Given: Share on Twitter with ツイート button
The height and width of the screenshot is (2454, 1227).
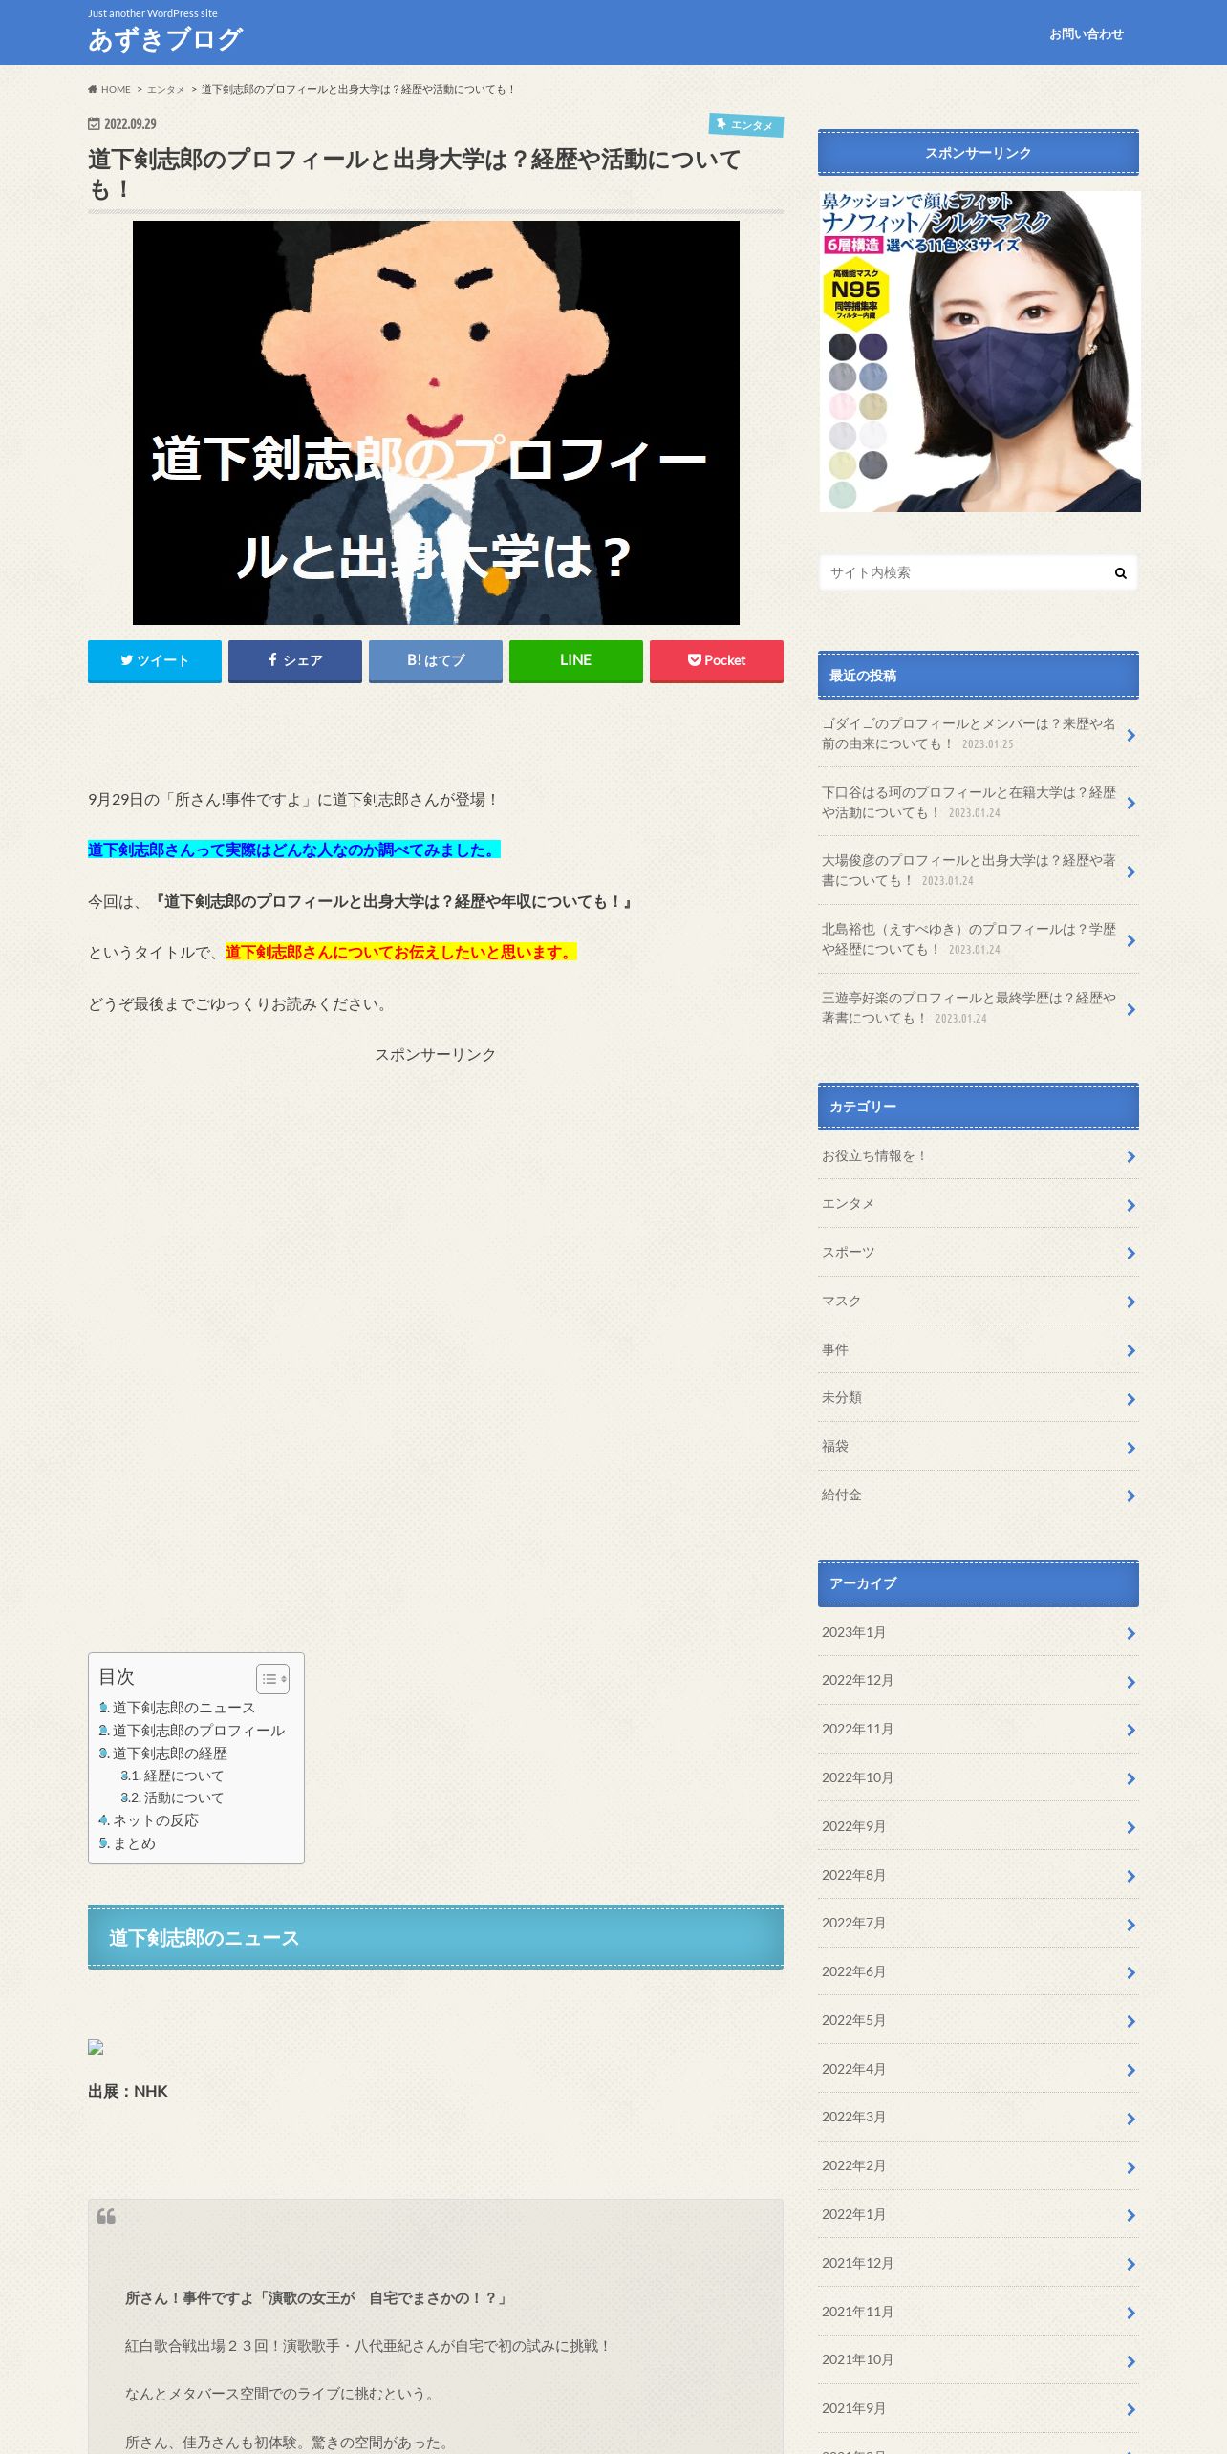Looking at the screenshot, I should click(155, 660).
